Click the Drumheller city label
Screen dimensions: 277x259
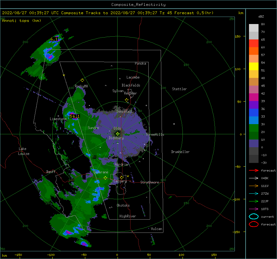tap(180, 152)
